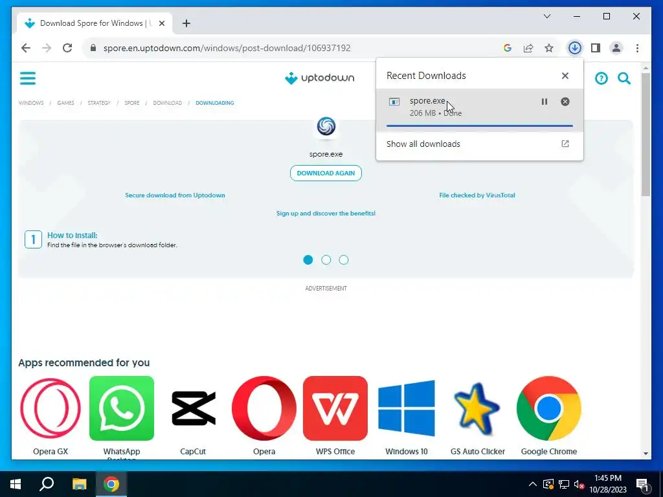The height and width of the screenshot is (497, 663).
Task: Select the third carousel dot
Action: (x=344, y=260)
